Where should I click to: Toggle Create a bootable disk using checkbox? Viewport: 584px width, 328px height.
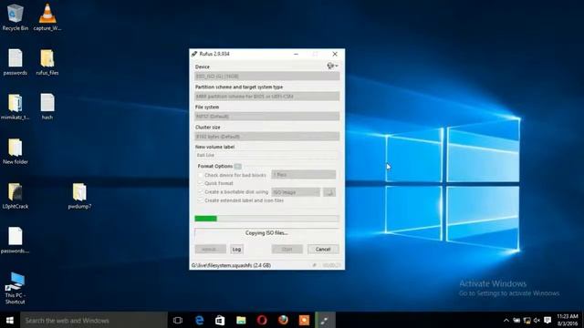(201, 192)
